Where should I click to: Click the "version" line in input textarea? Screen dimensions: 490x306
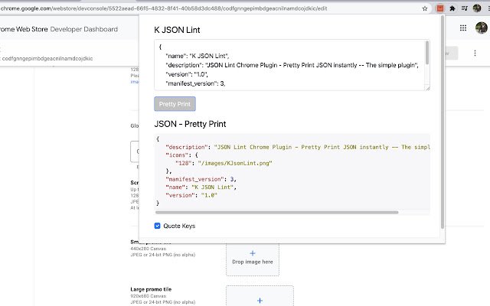point(187,74)
